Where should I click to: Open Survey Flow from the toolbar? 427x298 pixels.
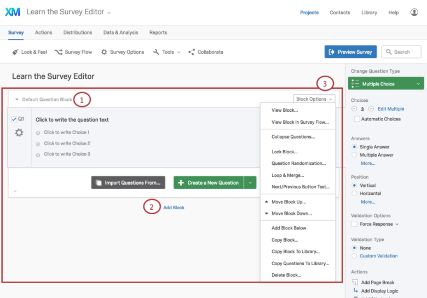pyautogui.click(x=73, y=51)
